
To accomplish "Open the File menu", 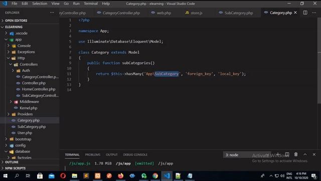I will pyautogui.click(x=15, y=4).
